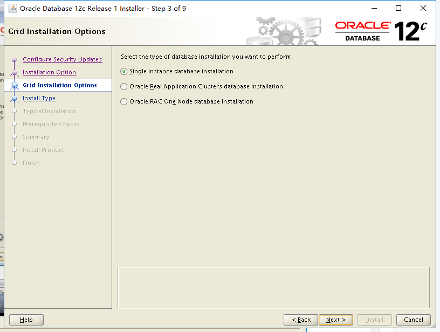The image size is (440, 332).
Task: Click the Configure Security Updates step bullet
Action: coord(15,60)
